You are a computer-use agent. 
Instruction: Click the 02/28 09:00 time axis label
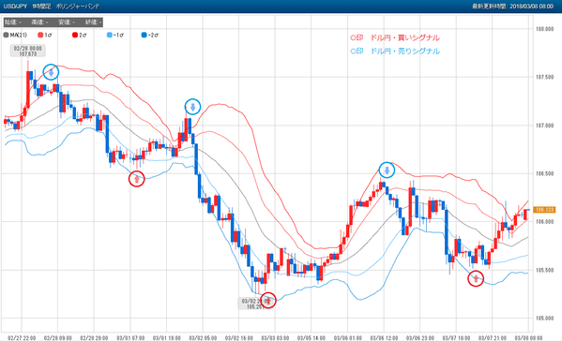point(58,338)
